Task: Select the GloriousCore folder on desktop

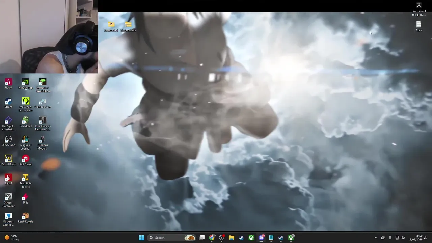Action: point(128,26)
